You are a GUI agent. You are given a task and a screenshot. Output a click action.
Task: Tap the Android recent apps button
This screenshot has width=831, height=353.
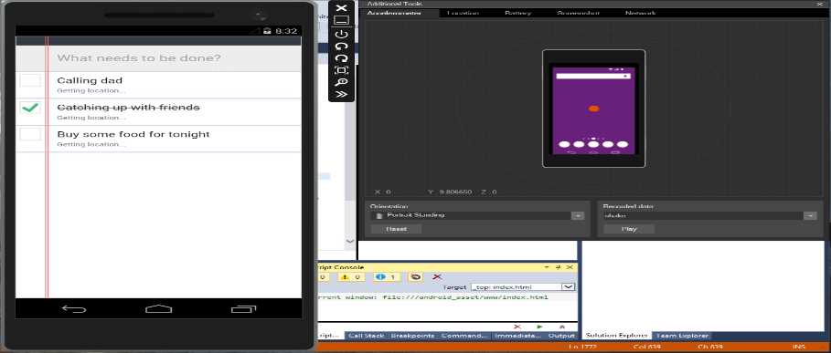[243, 308]
